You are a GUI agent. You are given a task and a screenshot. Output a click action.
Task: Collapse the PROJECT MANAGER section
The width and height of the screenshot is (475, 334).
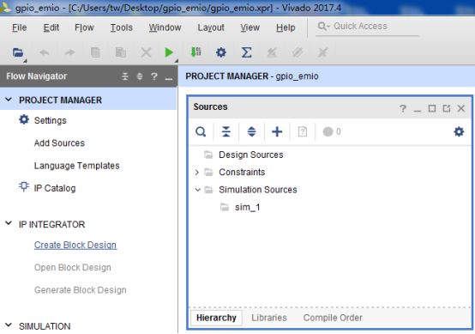tap(9, 100)
